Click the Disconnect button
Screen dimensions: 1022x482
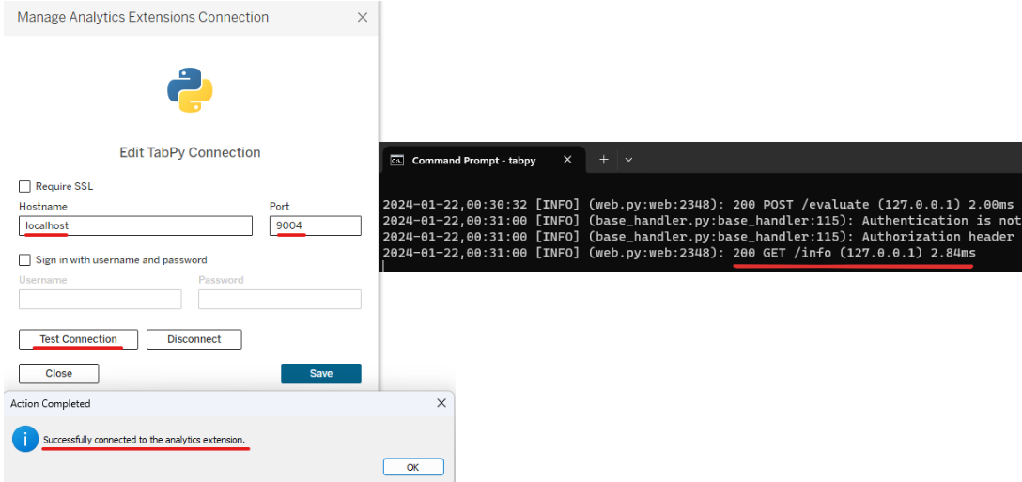click(x=194, y=339)
